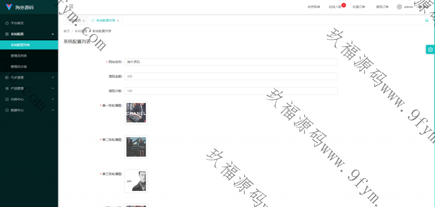This screenshot has width=435, height=207.
Task: Click the refresh icon on 系统配置列表 tab
Action: click(93, 20)
